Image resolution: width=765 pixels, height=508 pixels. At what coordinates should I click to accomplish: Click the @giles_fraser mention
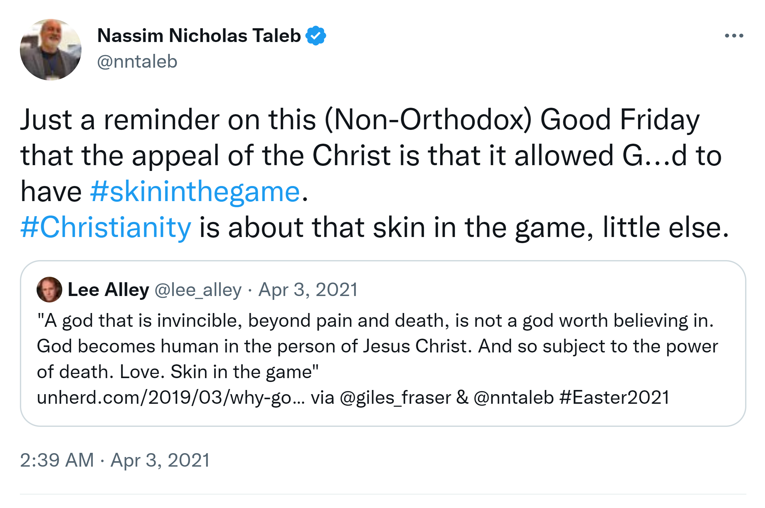[x=395, y=398]
